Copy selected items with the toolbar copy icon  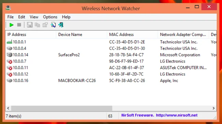click(37, 25)
